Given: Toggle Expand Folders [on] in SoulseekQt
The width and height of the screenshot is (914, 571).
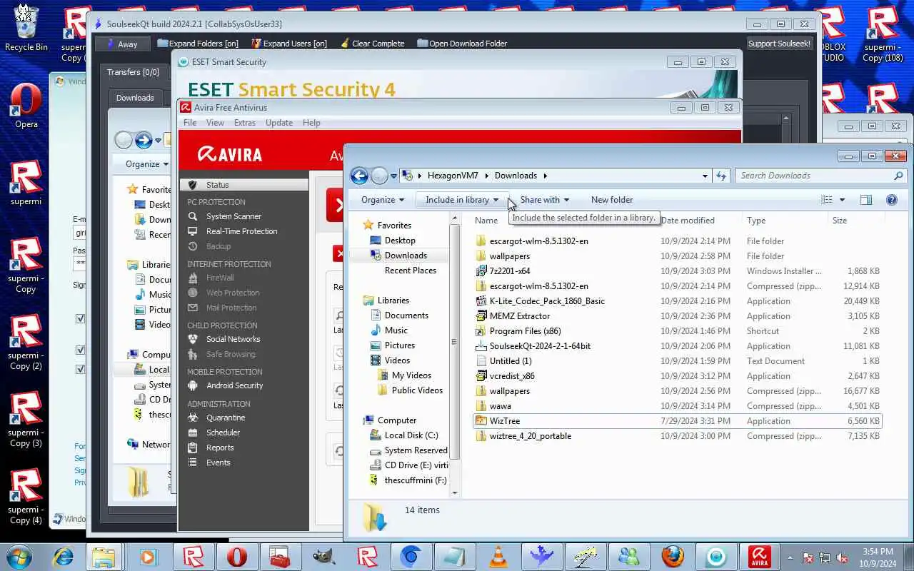Looking at the screenshot, I should 198,44.
